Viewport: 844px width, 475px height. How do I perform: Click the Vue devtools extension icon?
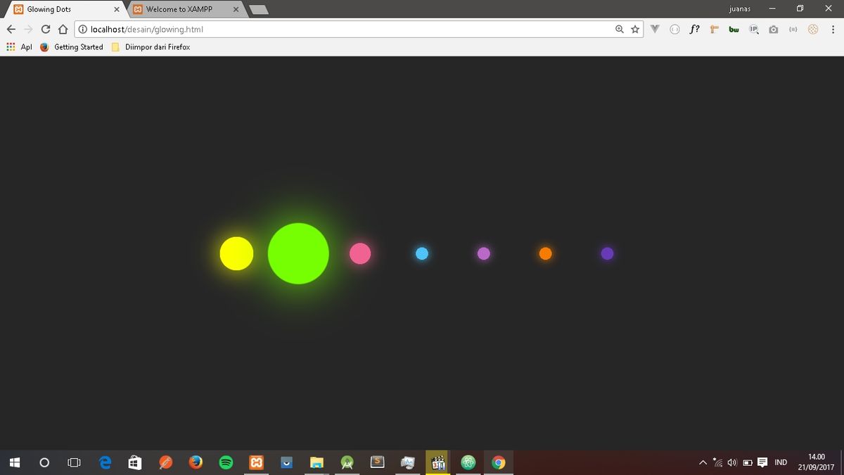coord(655,30)
